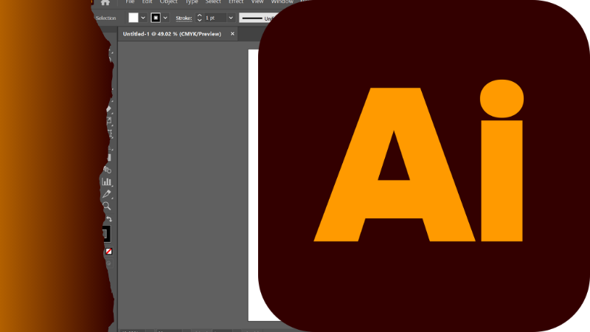Click the Home icon in Illustrator
Screen dimensions: 590x332
coord(105,2)
